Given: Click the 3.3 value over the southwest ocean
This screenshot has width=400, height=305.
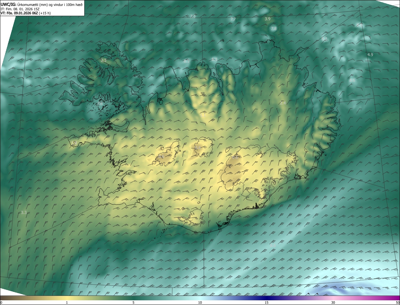Looking at the screenshot, I should click(24, 213).
